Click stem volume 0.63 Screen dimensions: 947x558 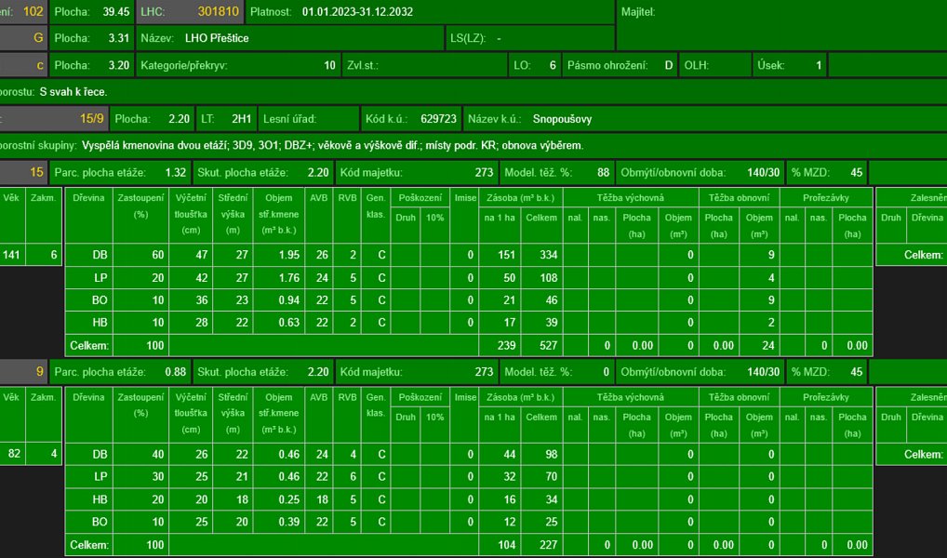[x=289, y=323]
